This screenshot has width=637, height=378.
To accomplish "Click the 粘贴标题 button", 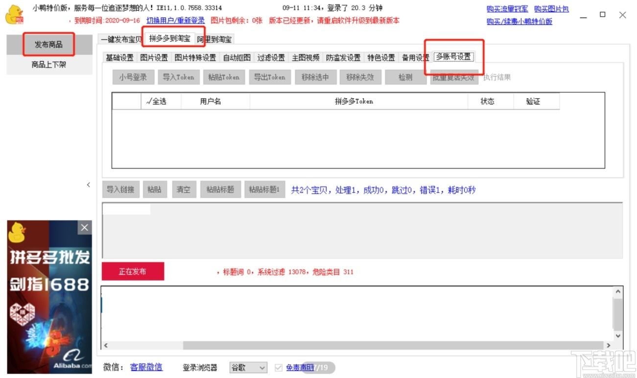I will (x=220, y=190).
